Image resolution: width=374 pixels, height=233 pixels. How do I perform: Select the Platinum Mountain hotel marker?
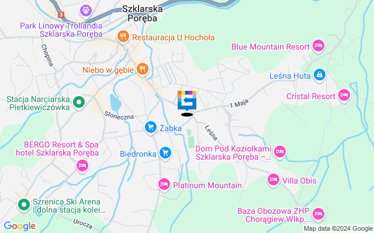pos(164,185)
